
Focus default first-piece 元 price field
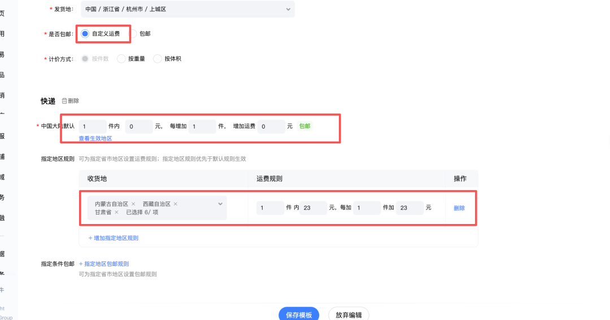tap(139, 126)
